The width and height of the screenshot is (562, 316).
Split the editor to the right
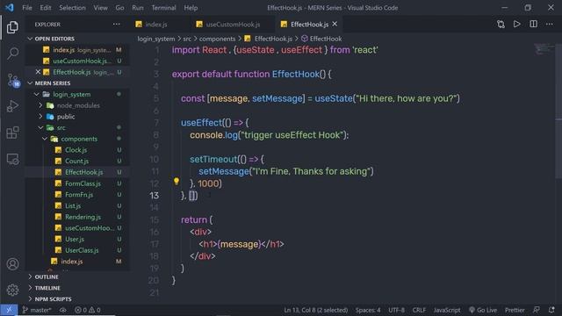[533, 24]
